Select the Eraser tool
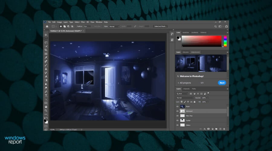Viewport: 272px width, 151px height. [46, 77]
